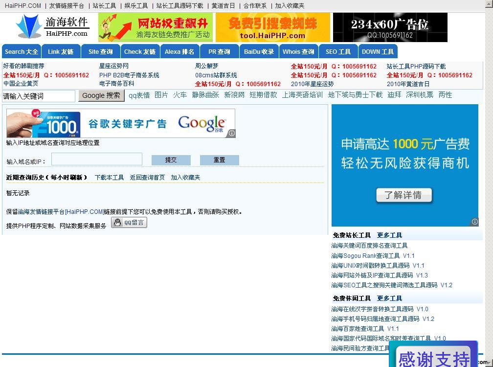The image size is (493, 367).
Task: Click 加入收藏夹 link beside 返回查询首页
Action: click(185, 177)
